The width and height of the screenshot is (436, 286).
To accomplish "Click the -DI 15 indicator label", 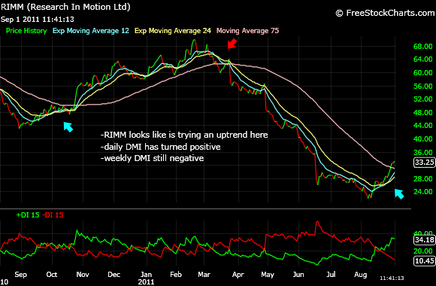I will (x=53, y=215).
